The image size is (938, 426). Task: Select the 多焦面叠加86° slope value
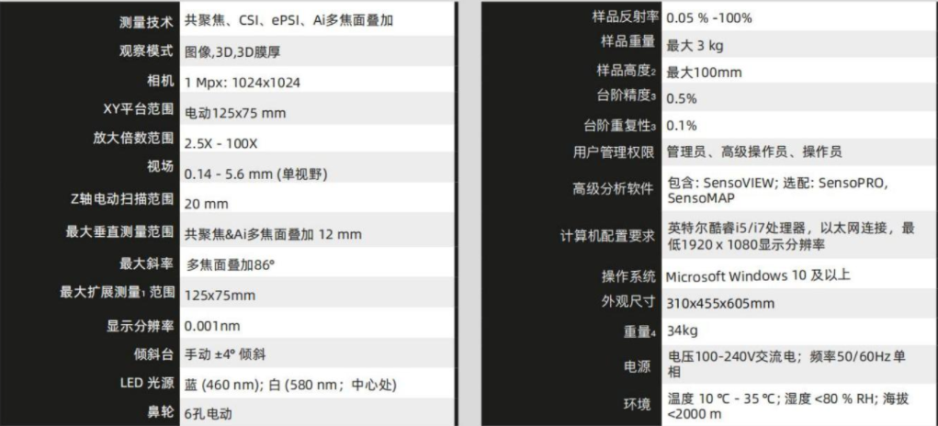(231, 265)
